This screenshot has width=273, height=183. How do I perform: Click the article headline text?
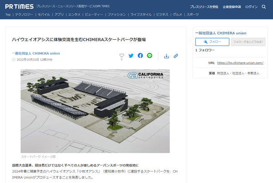(x=79, y=40)
